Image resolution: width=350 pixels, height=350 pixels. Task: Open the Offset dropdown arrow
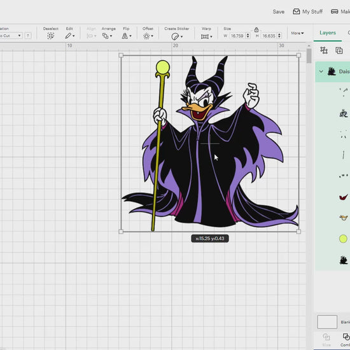coord(152,36)
